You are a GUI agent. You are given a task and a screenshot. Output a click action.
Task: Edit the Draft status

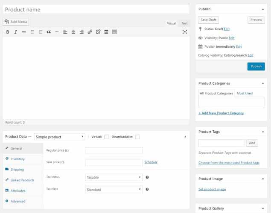point(227,29)
